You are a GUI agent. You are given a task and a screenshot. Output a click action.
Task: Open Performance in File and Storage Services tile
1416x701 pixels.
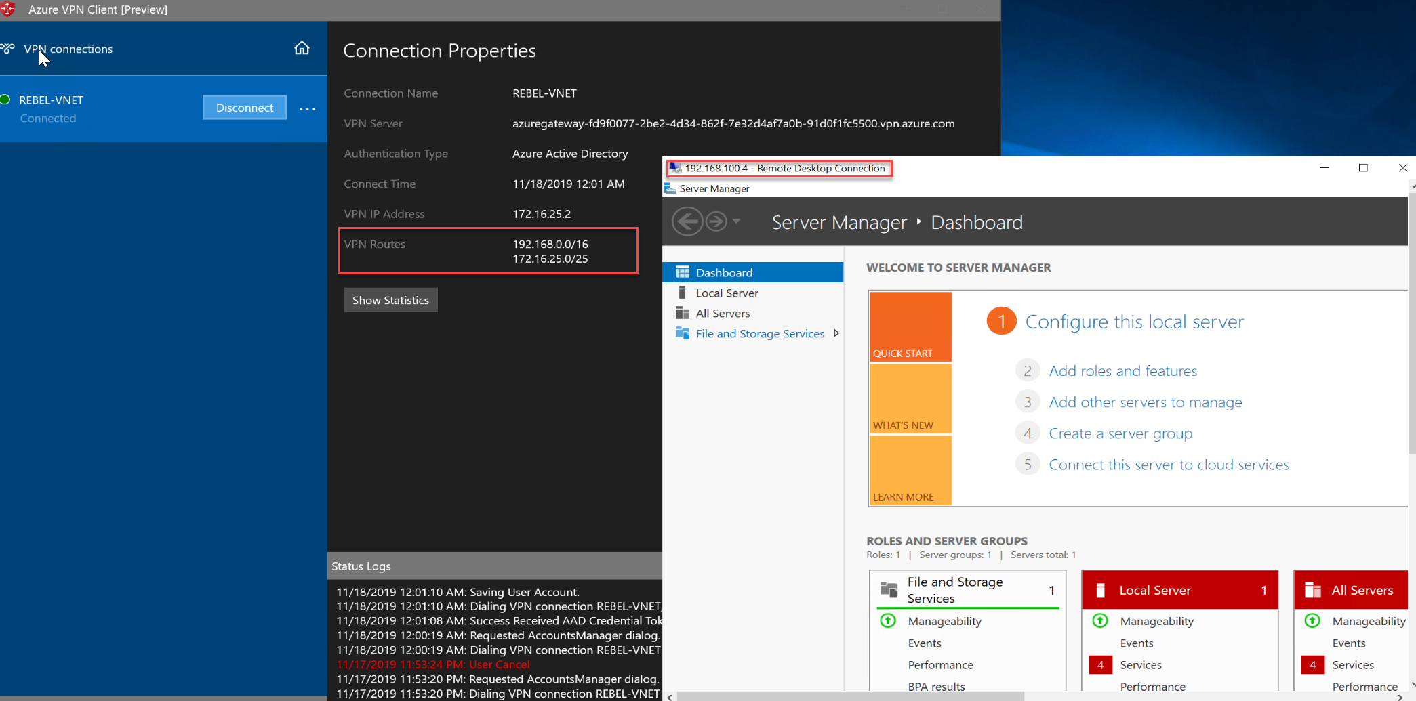[x=941, y=664]
